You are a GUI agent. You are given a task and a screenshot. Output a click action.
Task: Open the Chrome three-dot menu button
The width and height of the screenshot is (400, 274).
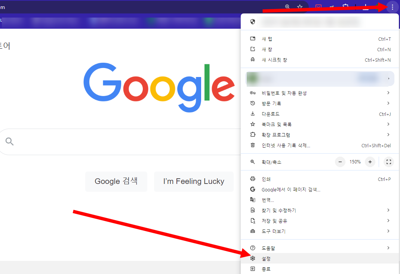[x=393, y=7]
